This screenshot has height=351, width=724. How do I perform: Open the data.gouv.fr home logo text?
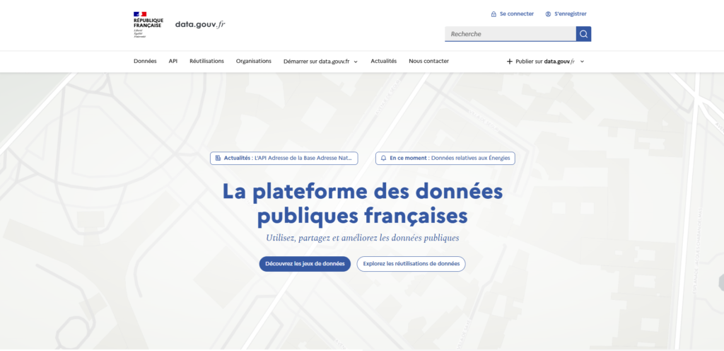200,25
